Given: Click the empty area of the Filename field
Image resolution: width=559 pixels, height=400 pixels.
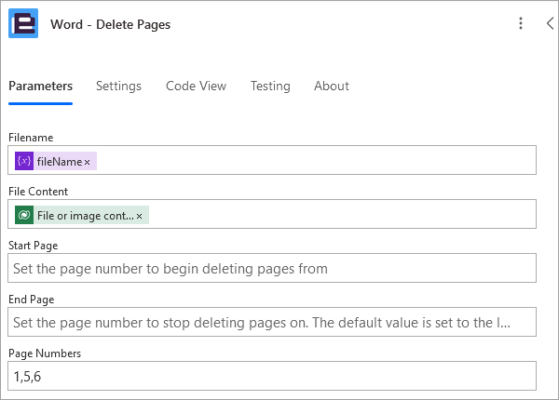Looking at the screenshot, I should pyautogui.click(x=314, y=160).
